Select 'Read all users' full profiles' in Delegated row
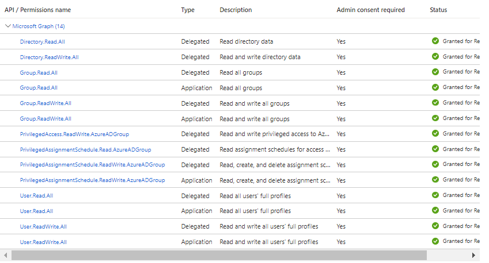 click(255, 196)
